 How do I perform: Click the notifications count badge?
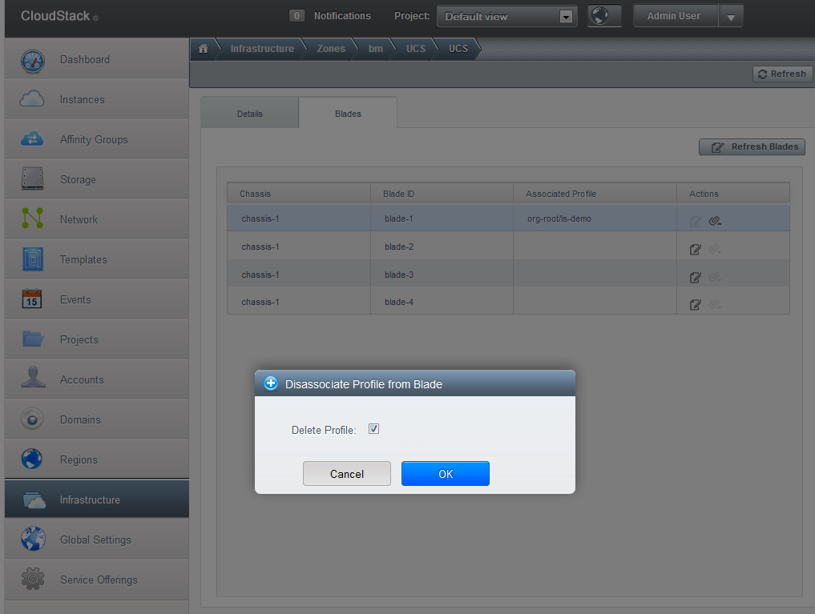(x=297, y=16)
